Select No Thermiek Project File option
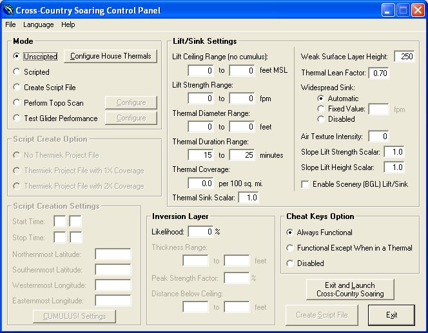 pos(56,155)
